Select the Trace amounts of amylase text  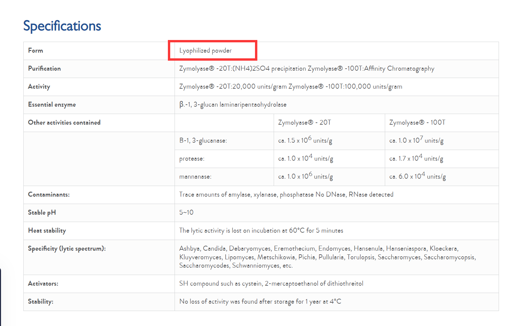(286, 195)
